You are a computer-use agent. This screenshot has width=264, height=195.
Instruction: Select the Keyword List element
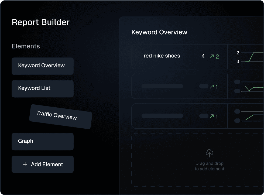pos(42,88)
